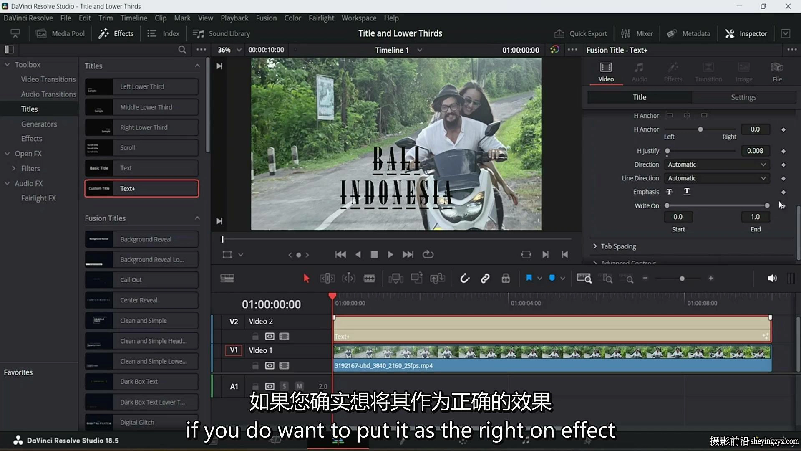Play the timeline forward

[390, 254]
